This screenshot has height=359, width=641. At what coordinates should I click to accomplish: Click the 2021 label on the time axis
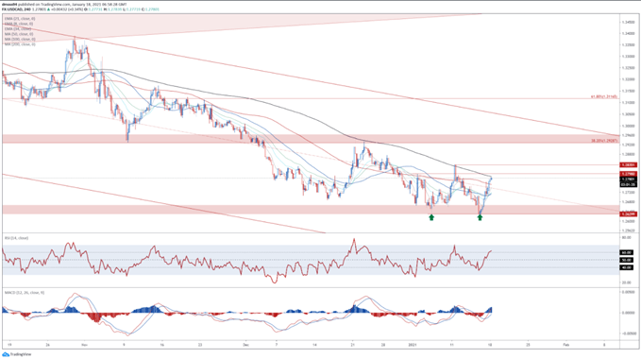(413, 345)
